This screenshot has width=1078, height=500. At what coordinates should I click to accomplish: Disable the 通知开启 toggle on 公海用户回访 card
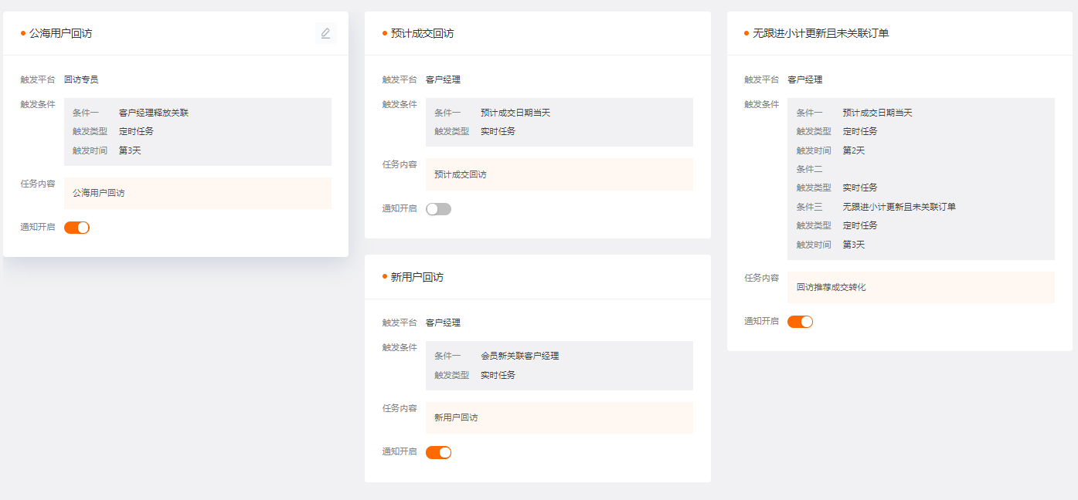tap(77, 227)
